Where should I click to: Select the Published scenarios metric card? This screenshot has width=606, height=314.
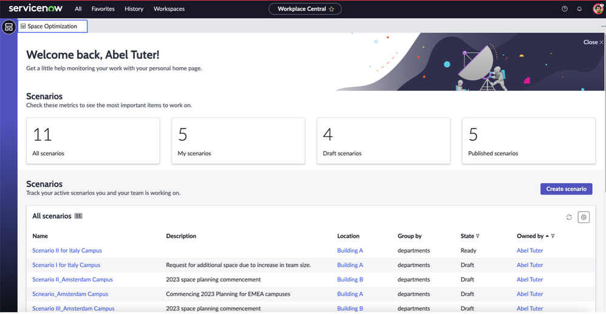pos(528,141)
